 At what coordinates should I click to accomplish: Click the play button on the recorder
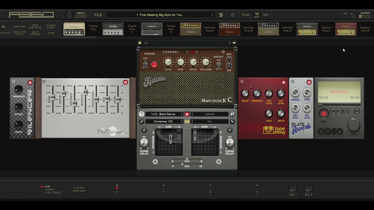pyautogui.click(x=339, y=111)
